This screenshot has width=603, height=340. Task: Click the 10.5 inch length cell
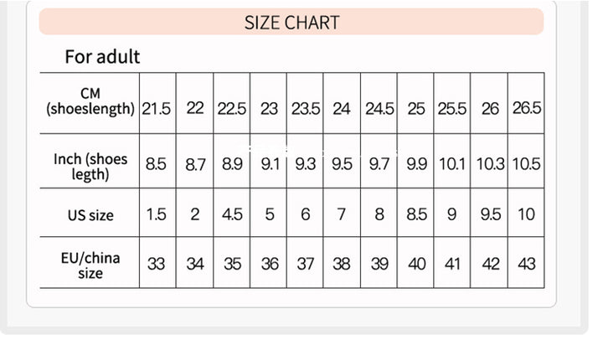tap(527, 165)
